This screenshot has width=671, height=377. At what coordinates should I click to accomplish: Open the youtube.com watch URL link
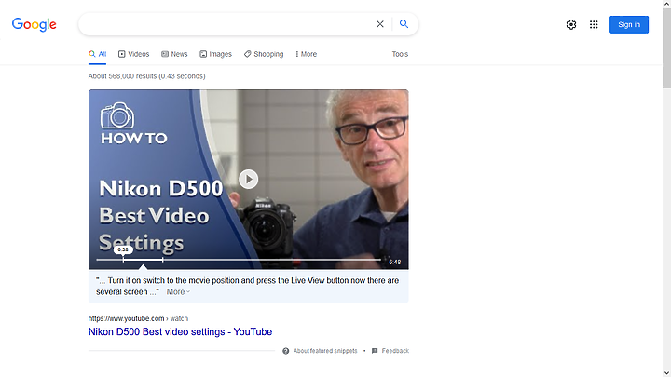(x=138, y=318)
